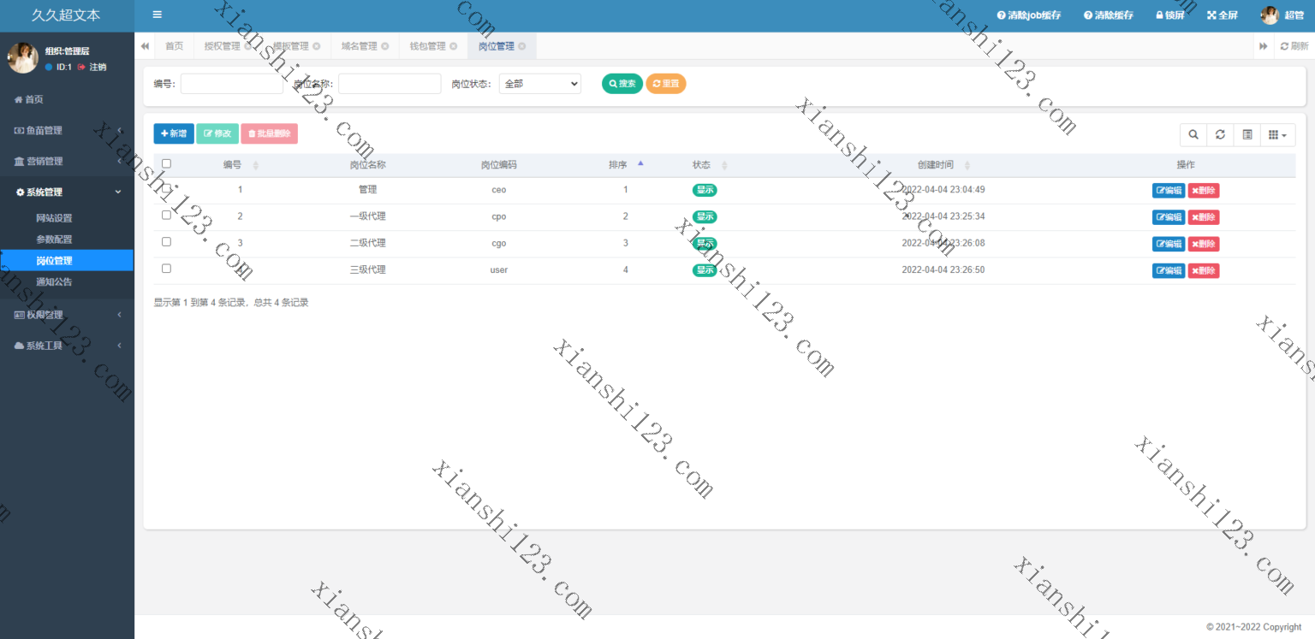This screenshot has width=1315, height=639.
Task: Refresh the table using toolbar icon
Action: [x=1220, y=134]
